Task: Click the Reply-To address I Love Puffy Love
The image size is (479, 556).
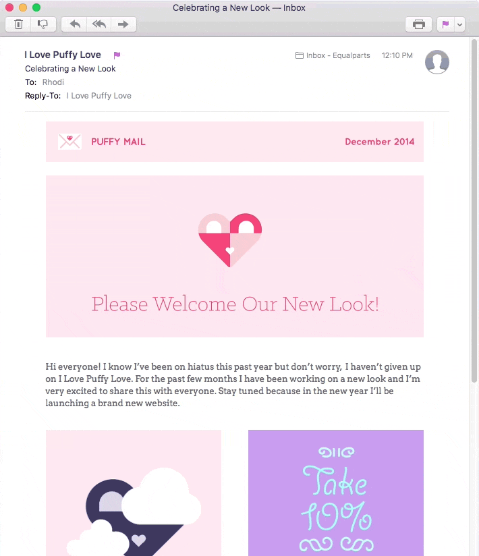Action: click(98, 96)
